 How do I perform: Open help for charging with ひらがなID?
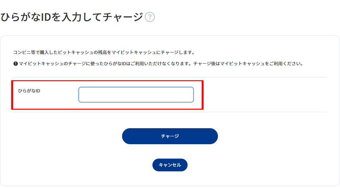click(150, 17)
